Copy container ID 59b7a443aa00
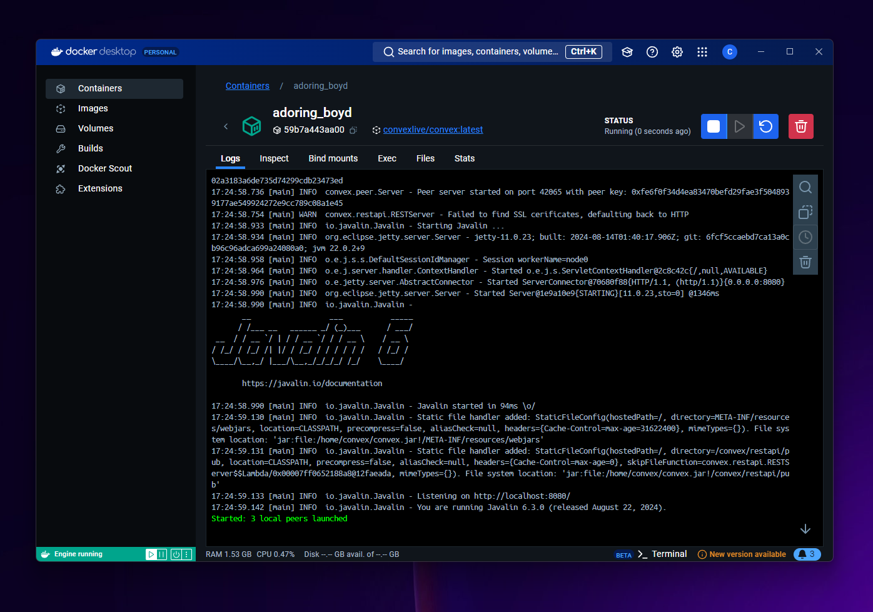This screenshot has height=612, width=873. [x=353, y=130]
